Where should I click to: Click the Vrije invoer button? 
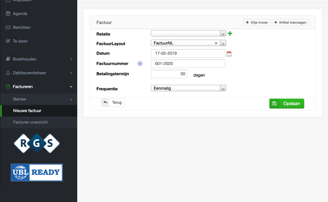pyautogui.click(x=257, y=23)
